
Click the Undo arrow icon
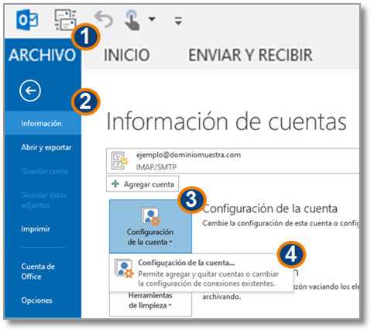104,19
